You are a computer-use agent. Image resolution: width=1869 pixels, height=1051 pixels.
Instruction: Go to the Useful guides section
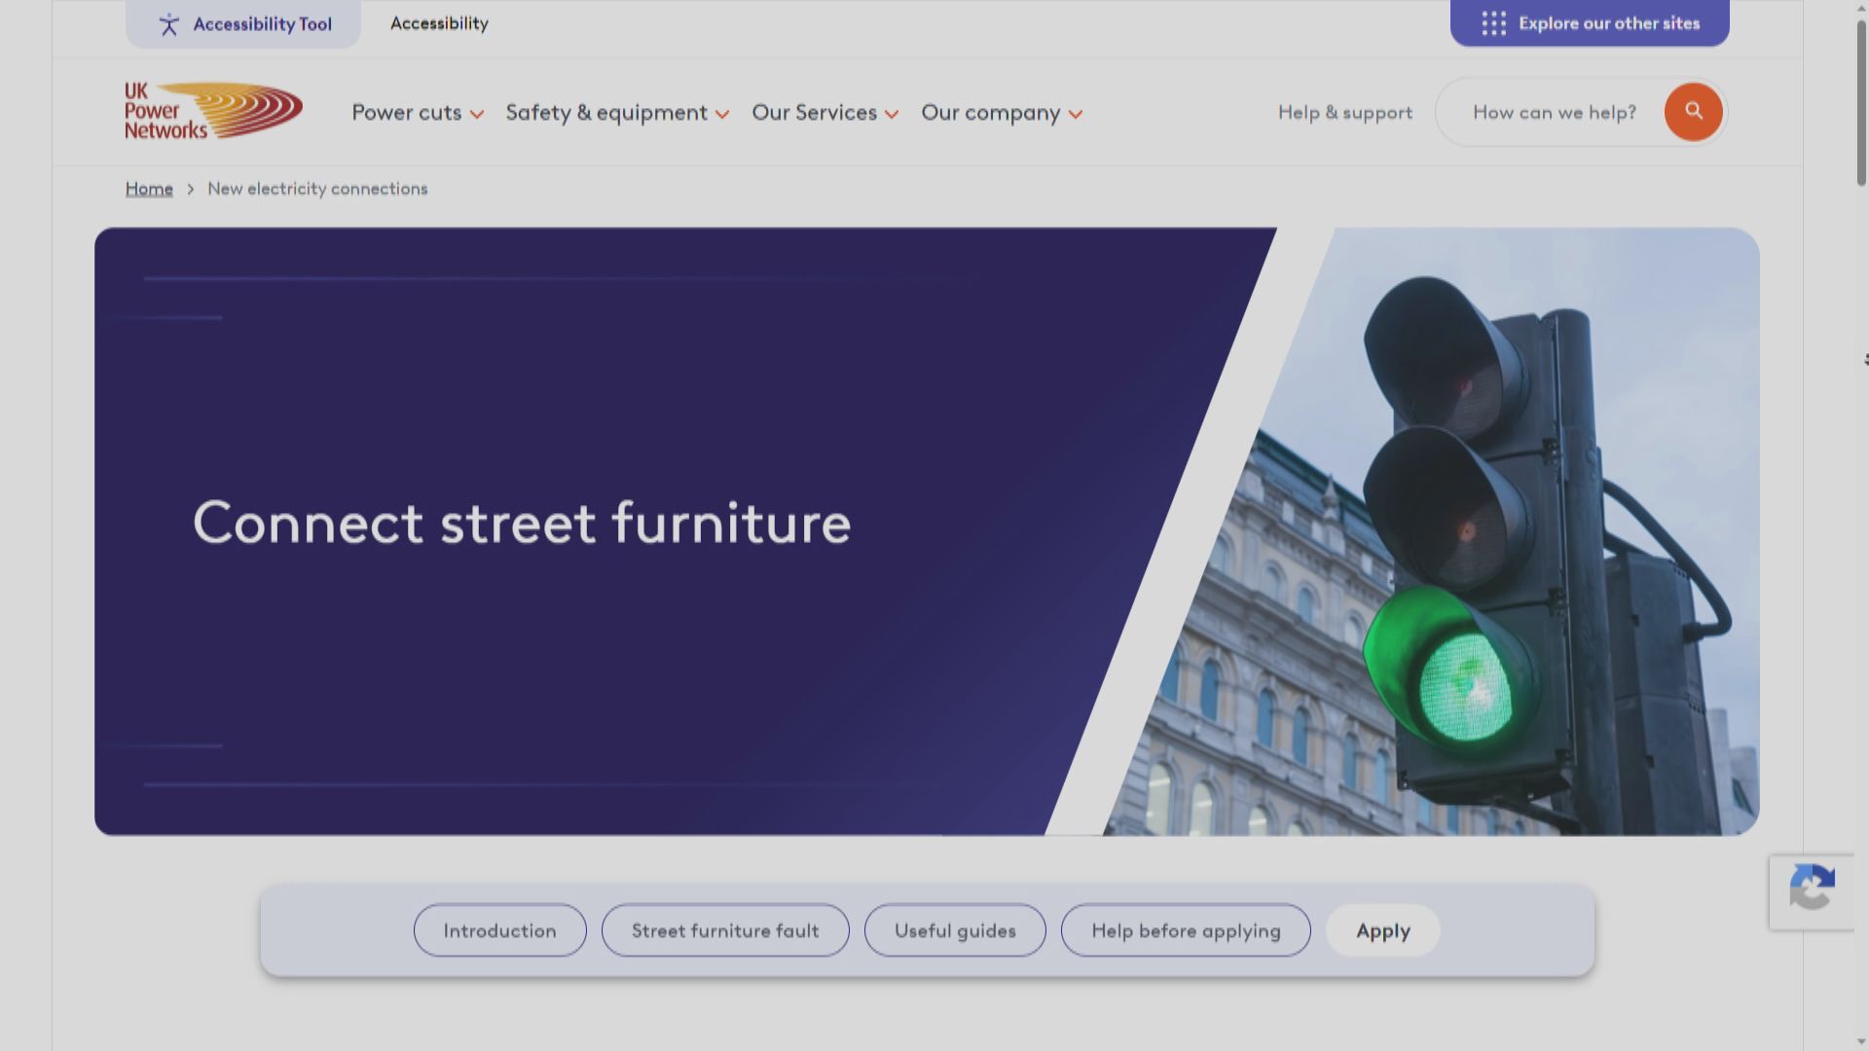click(x=955, y=930)
